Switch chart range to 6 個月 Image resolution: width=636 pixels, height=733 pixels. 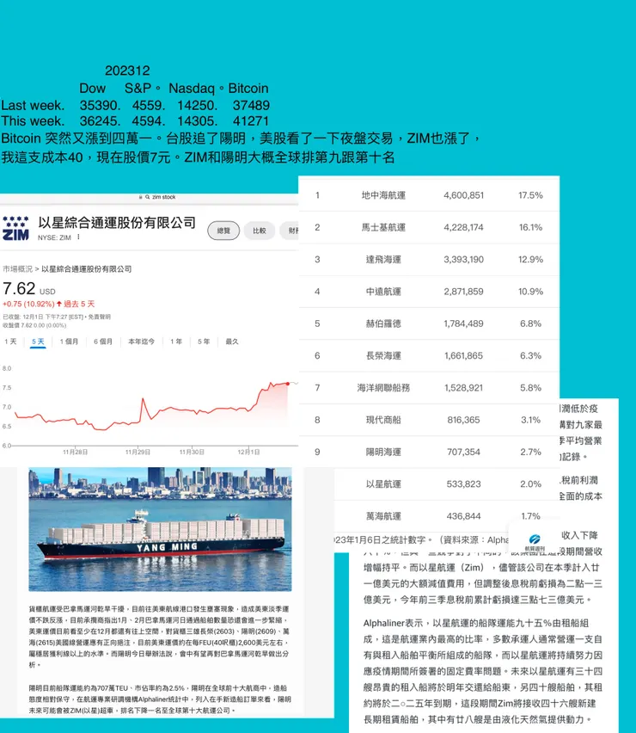coord(103,342)
